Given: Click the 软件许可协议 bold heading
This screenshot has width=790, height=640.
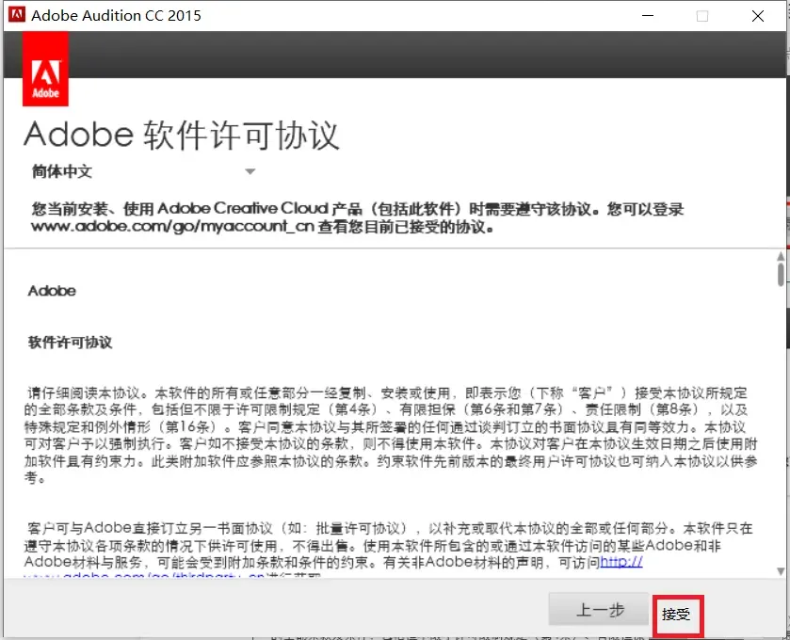Looking at the screenshot, I should point(70,343).
